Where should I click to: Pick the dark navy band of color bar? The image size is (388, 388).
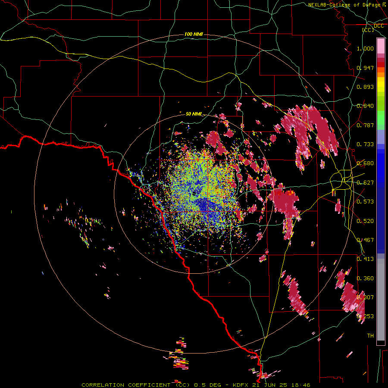click(381, 219)
